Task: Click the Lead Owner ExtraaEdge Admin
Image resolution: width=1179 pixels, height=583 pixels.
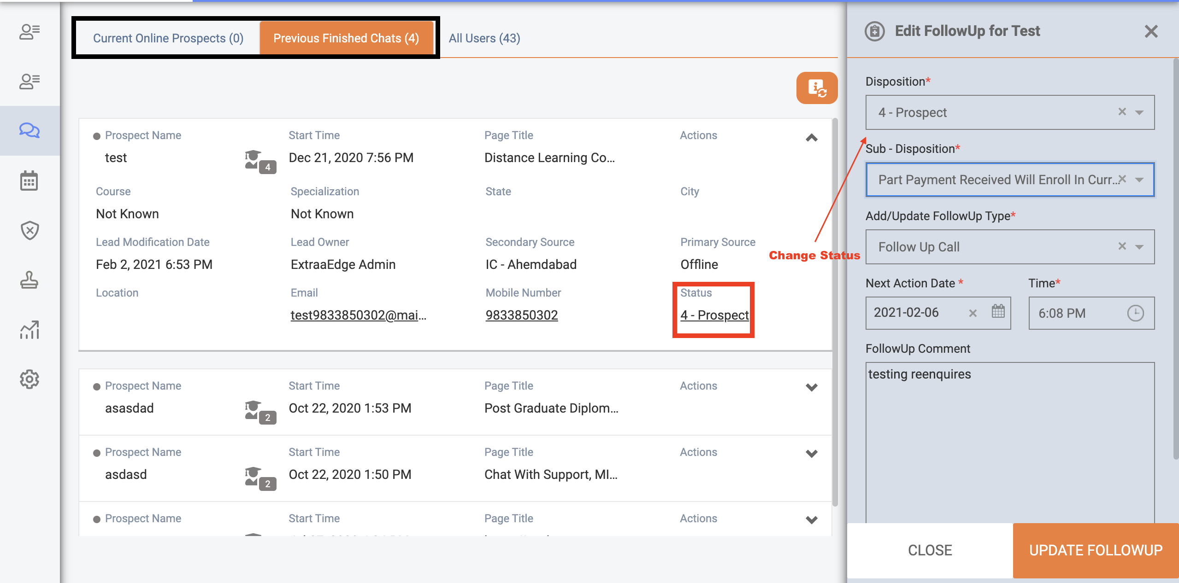Action: point(343,264)
